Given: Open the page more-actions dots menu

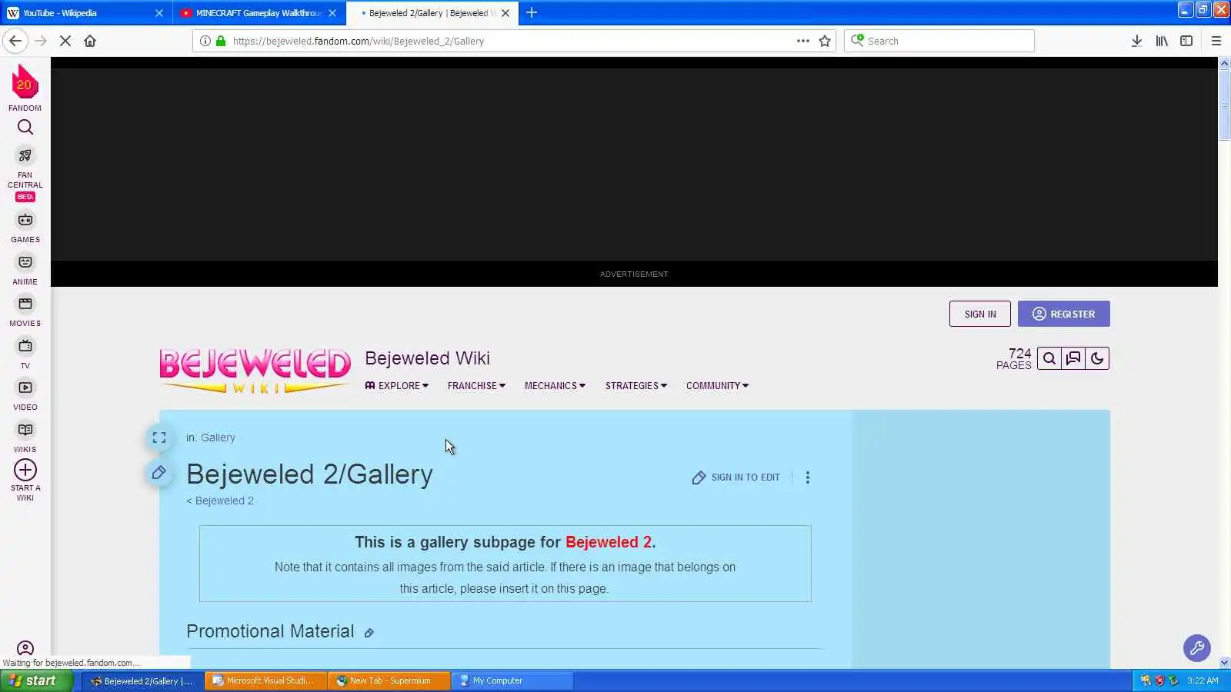Looking at the screenshot, I should pos(807,477).
